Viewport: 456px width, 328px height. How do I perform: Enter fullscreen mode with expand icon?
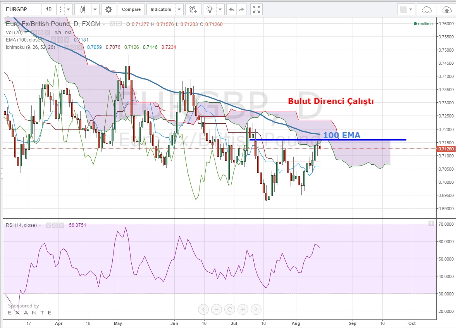click(x=256, y=9)
